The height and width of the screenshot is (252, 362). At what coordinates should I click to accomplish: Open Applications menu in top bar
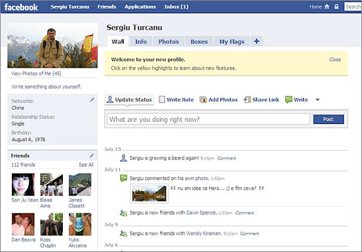[140, 7]
